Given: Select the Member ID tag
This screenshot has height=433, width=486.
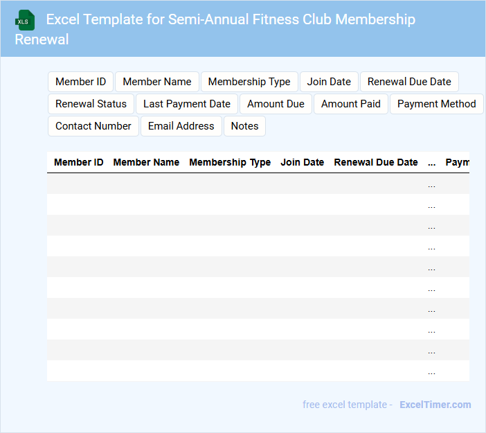Looking at the screenshot, I should click(x=80, y=82).
